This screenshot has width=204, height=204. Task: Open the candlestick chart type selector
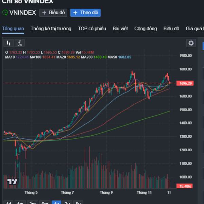(8, 43)
